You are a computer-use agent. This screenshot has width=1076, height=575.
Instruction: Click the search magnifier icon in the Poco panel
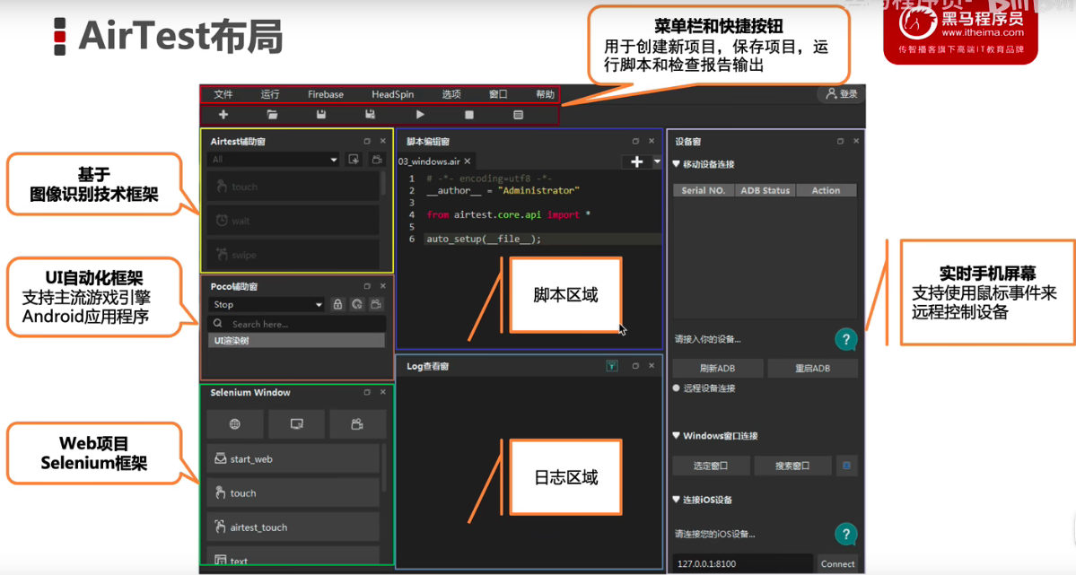pos(218,323)
